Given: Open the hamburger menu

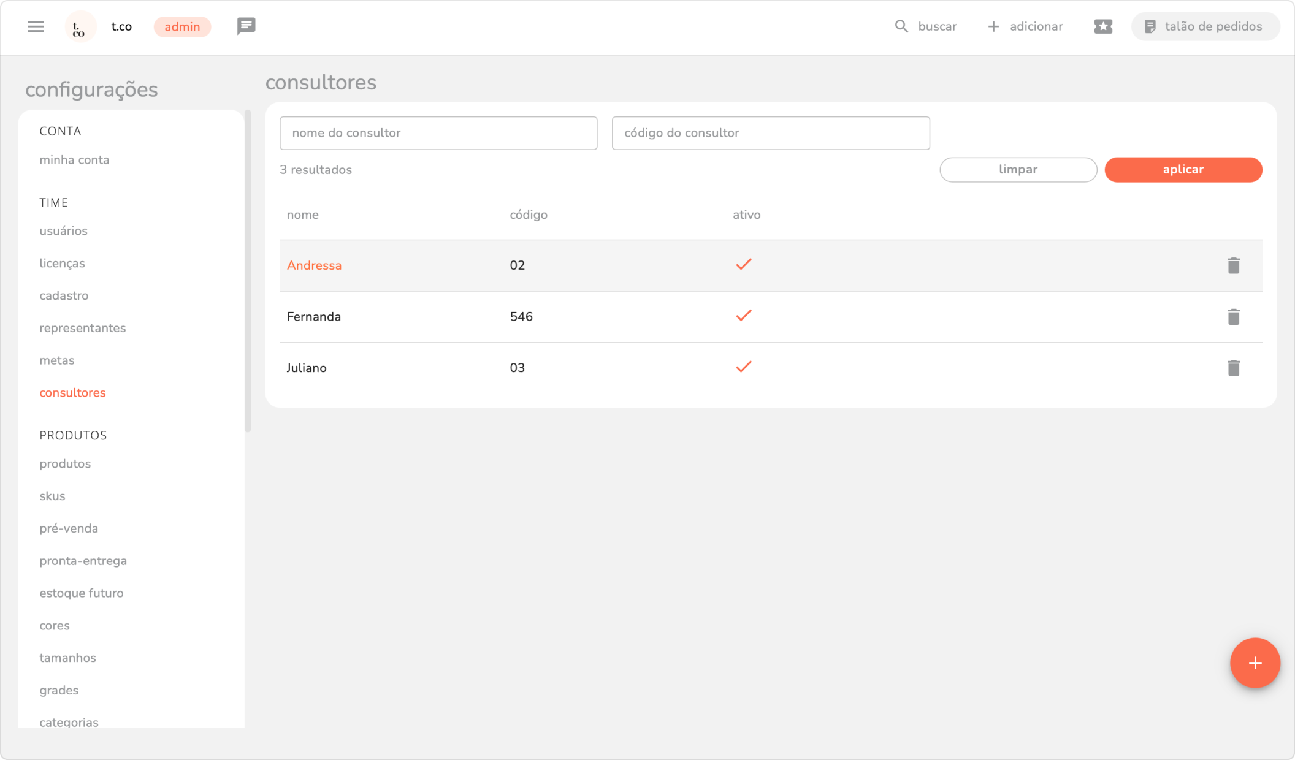Looking at the screenshot, I should (x=36, y=26).
